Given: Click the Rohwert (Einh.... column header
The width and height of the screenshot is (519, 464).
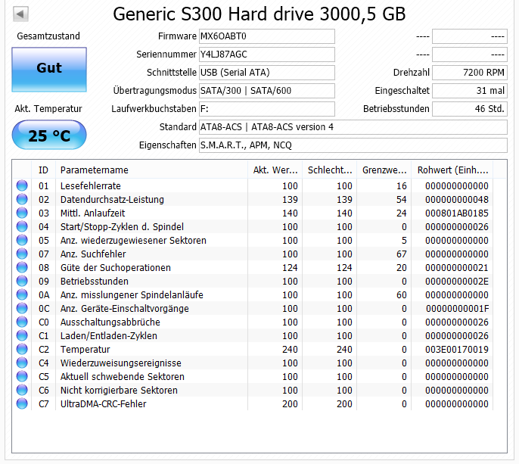Looking at the screenshot, I should pos(452,170).
